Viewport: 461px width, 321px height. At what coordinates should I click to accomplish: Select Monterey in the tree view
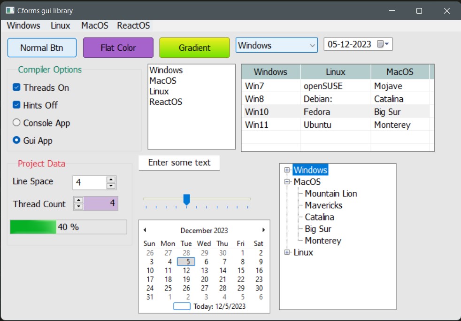(323, 241)
